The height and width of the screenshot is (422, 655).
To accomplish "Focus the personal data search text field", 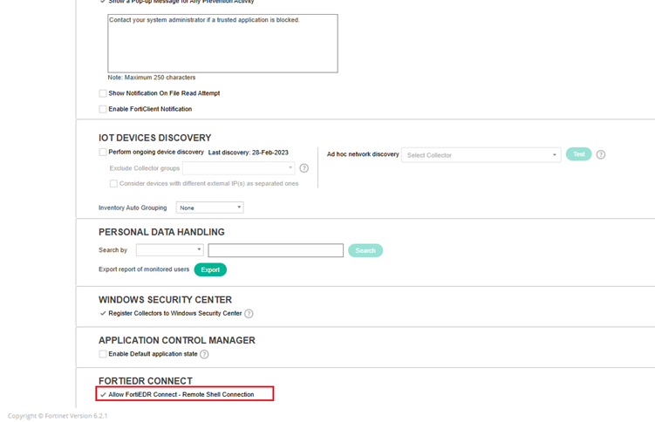I will click(276, 250).
